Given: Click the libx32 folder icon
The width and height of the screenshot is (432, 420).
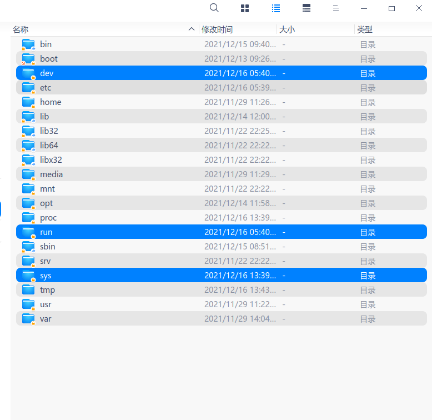Looking at the screenshot, I should click(28, 160).
